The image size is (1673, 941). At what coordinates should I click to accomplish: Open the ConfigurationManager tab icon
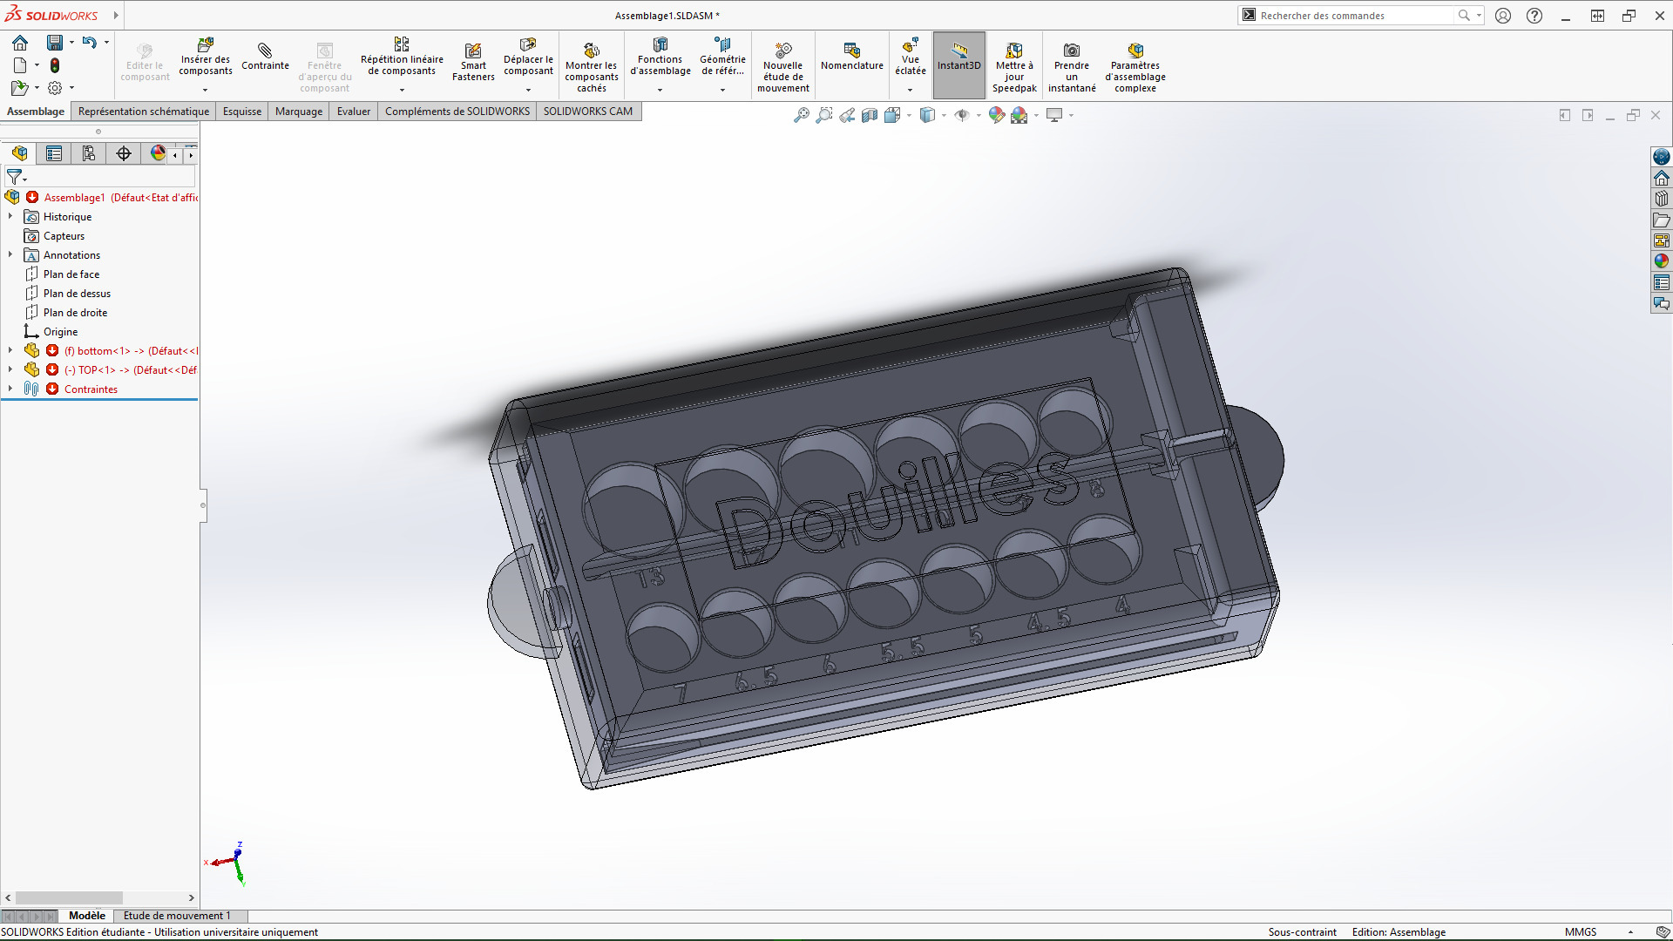(x=89, y=154)
